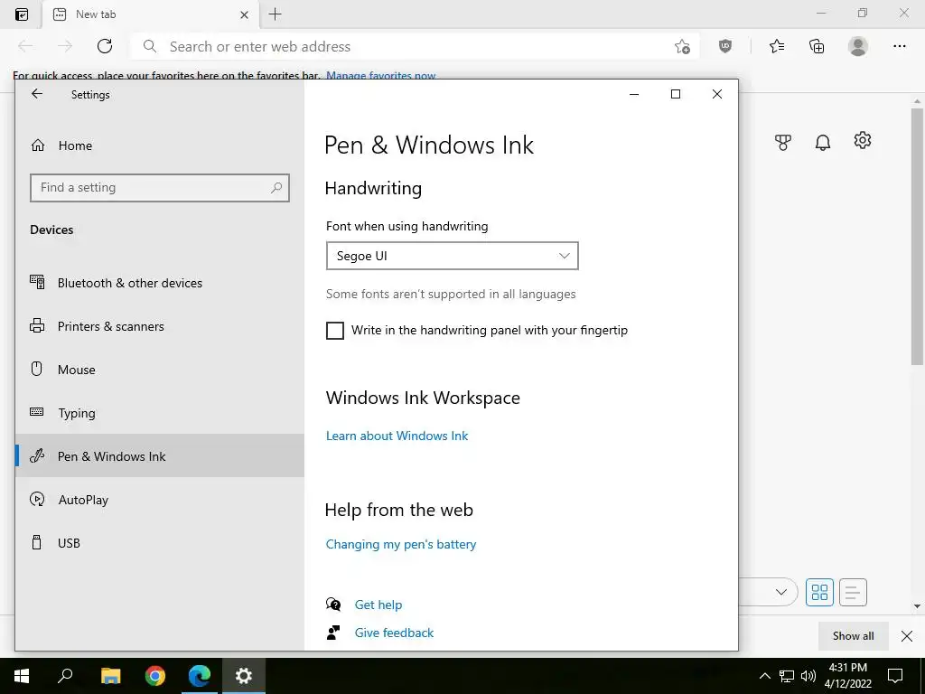925x694 pixels.
Task: Select the Mouse settings page
Action: click(x=159, y=370)
